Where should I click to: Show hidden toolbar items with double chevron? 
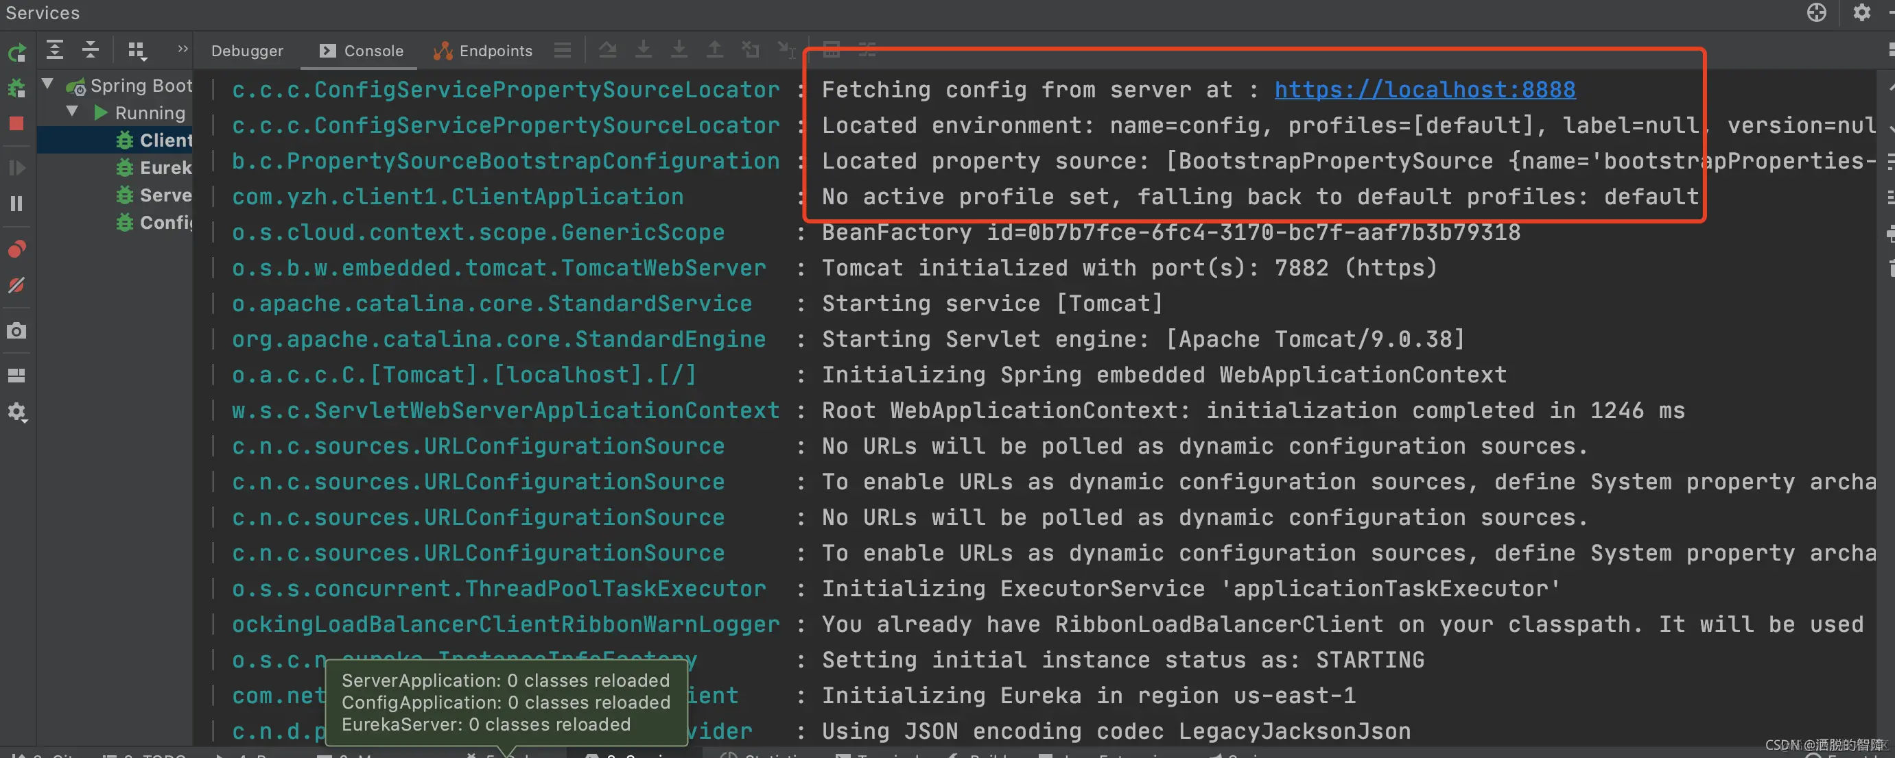click(x=183, y=49)
